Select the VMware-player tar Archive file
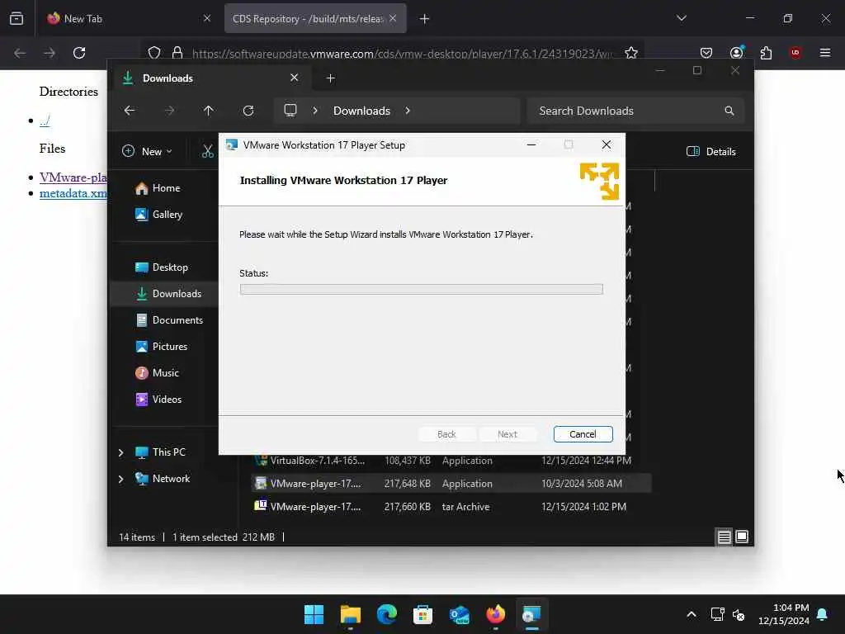The image size is (845, 634). click(x=451, y=507)
